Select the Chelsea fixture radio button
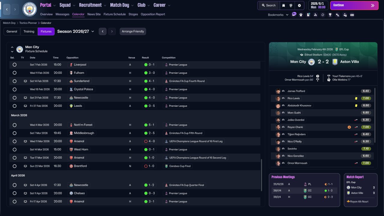Viewport: 384px width, 216px height. click(14, 193)
